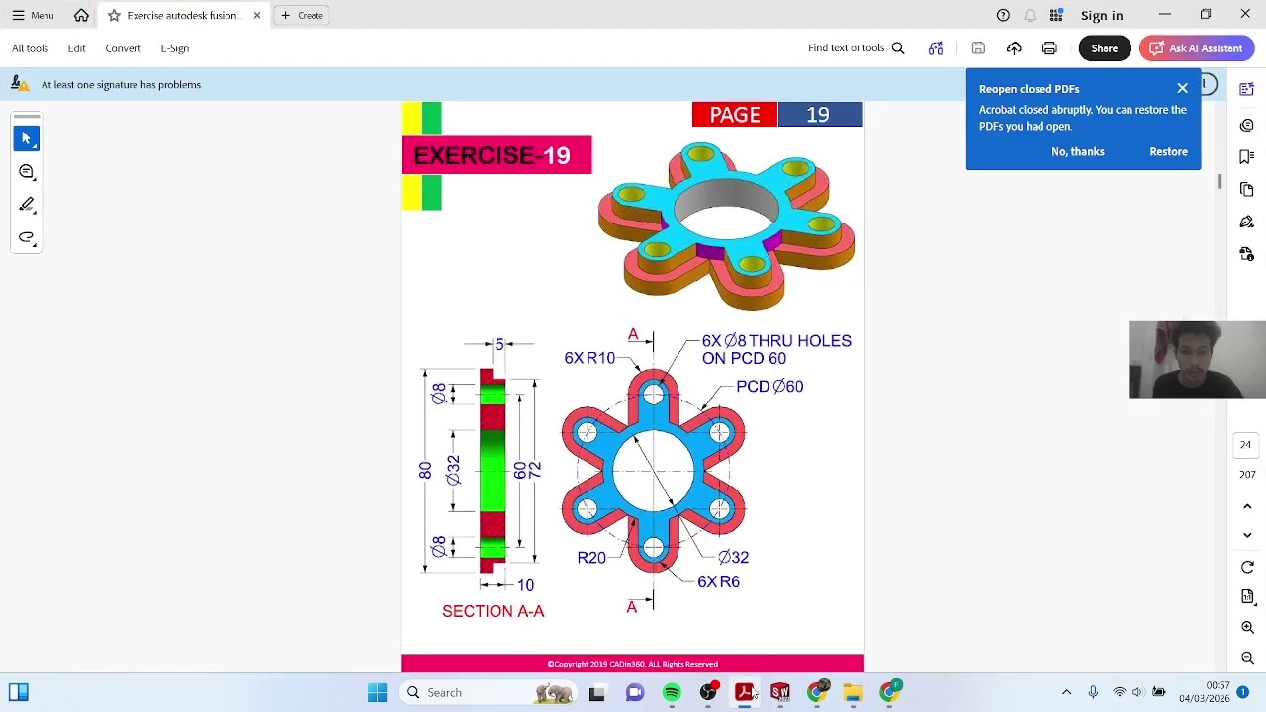Open Adobe Acrobat taskbar icon
The image size is (1266, 712).
coord(744,692)
